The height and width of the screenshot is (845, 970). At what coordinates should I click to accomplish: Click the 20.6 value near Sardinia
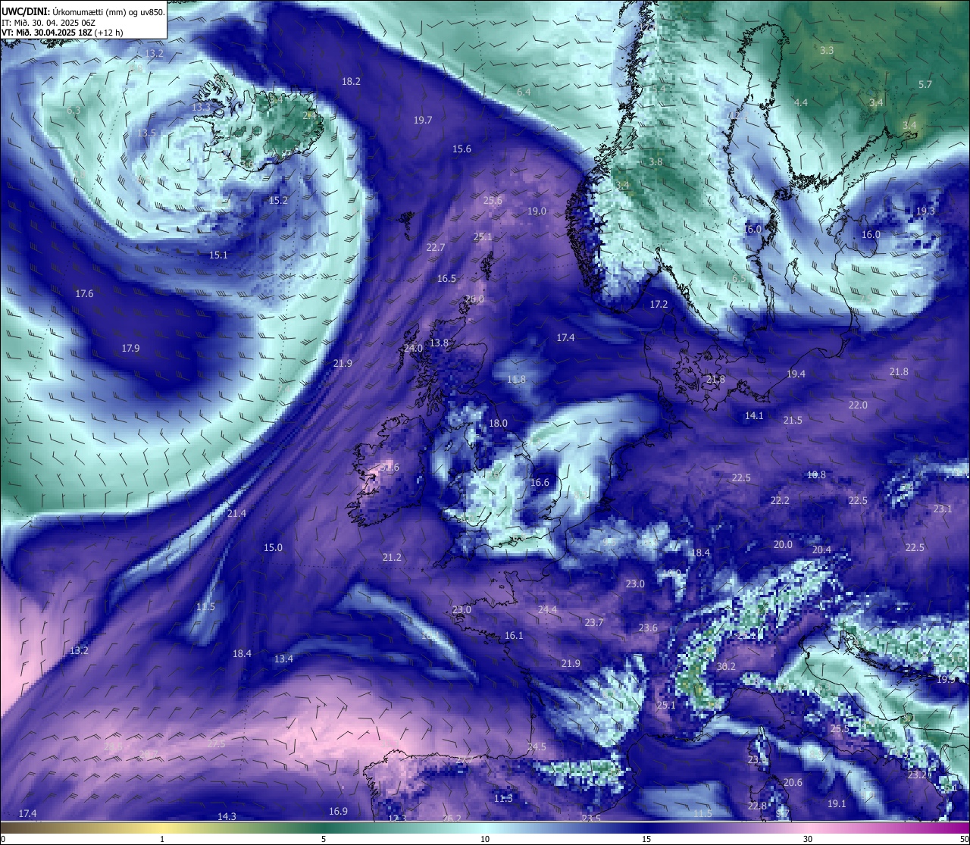(793, 782)
